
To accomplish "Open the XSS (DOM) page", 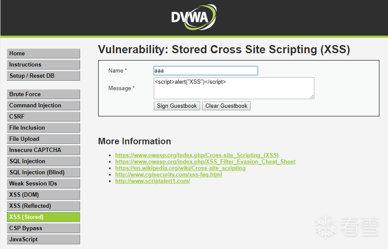I will pyautogui.click(x=43, y=194).
